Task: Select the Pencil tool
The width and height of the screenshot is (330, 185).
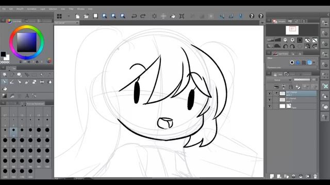Action: point(12,82)
